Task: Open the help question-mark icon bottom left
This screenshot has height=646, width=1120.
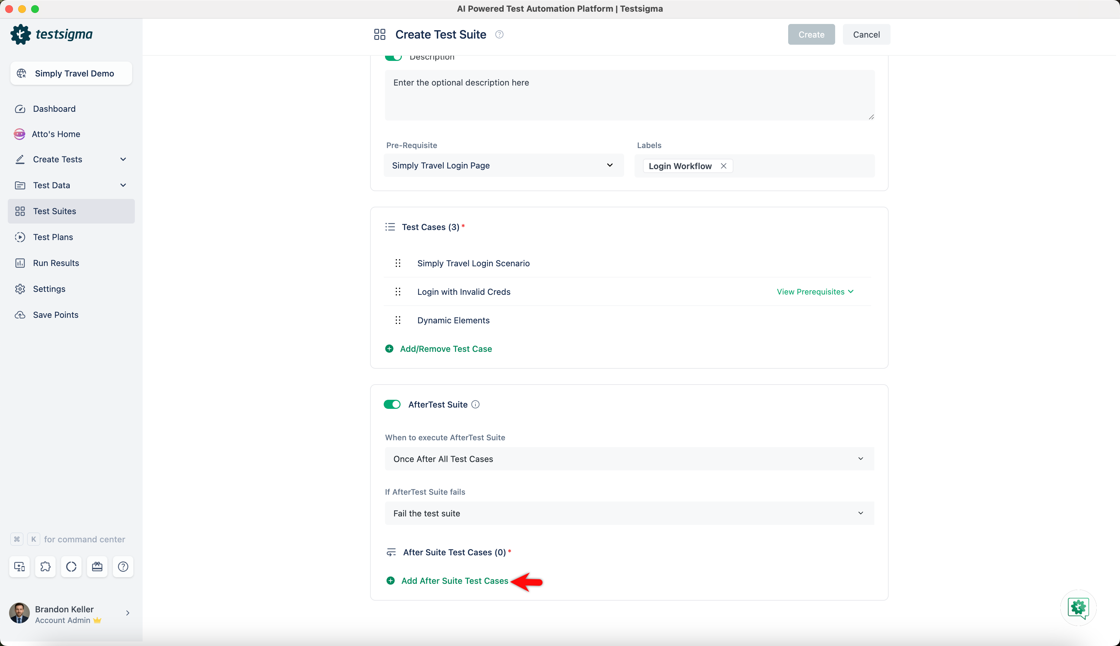Action: pyautogui.click(x=123, y=567)
